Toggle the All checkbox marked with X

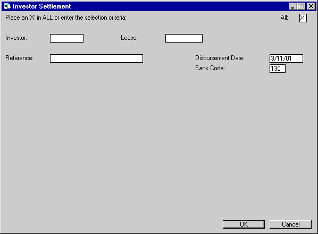pyautogui.click(x=303, y=18)
